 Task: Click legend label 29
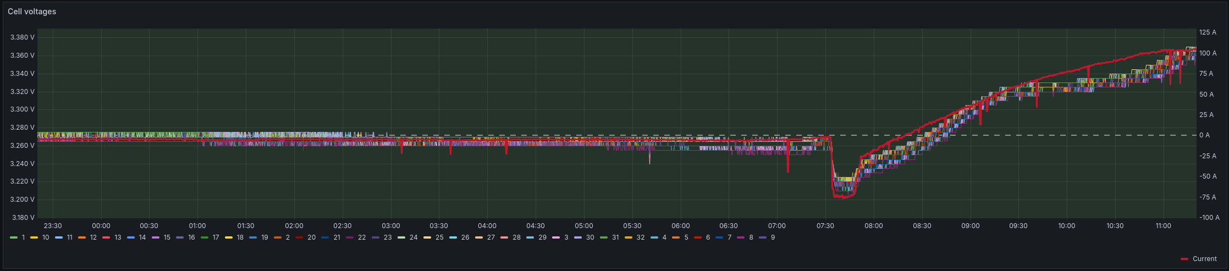pos(542,237)
